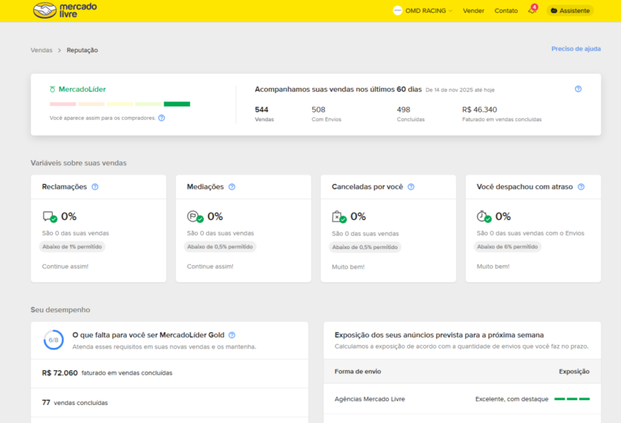Click the '77 vendas concluídas' row

click(169, 402)
